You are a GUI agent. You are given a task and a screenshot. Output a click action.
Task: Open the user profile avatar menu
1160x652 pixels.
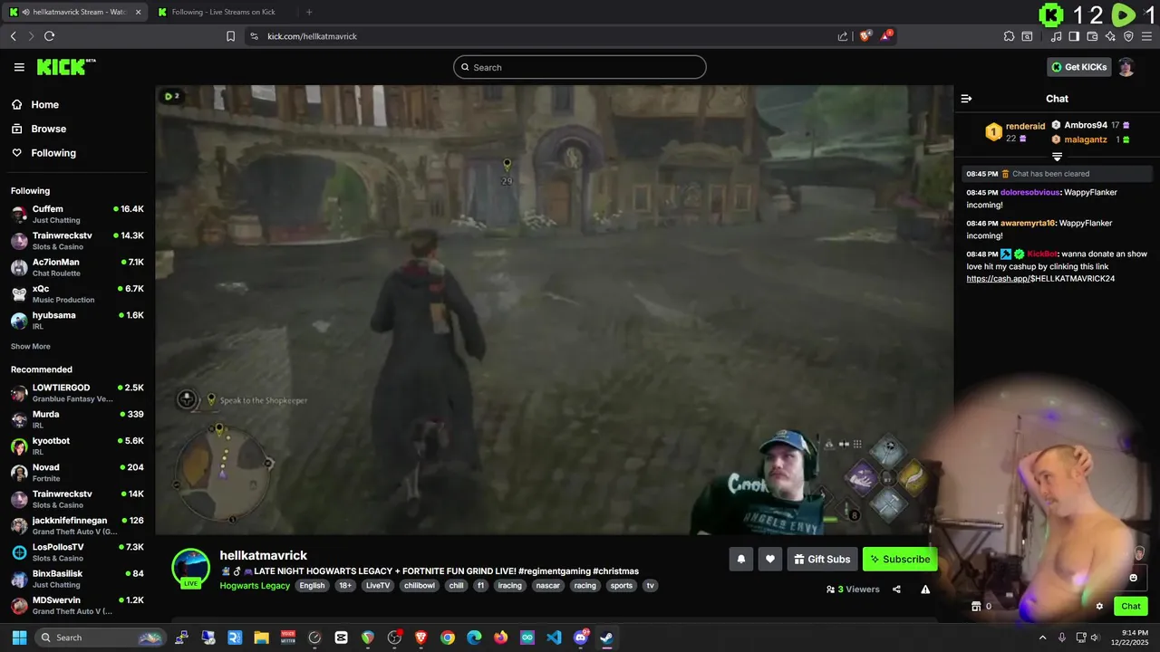pos(1126,67)
